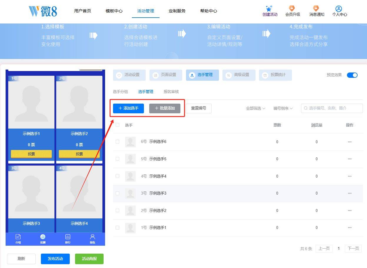Screen dimensions: 367x268
Task: Vote for 示例选手1 in preview
Action: [31, 154]
